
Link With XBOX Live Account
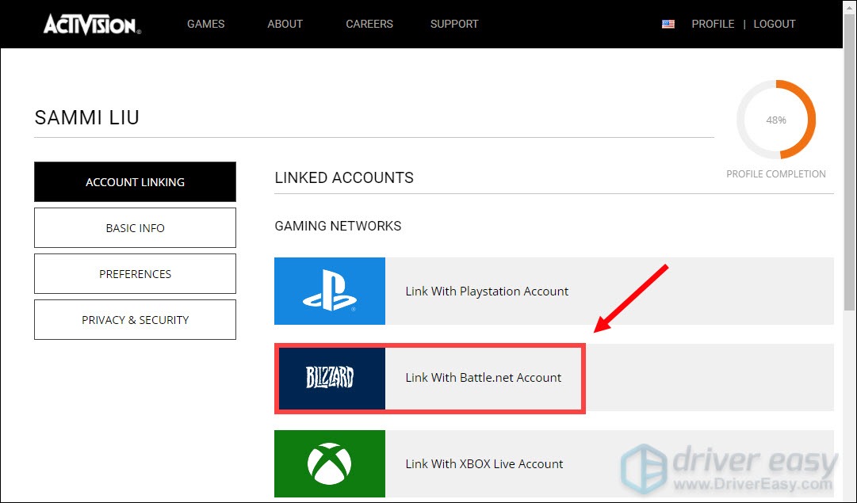point(554,463)
